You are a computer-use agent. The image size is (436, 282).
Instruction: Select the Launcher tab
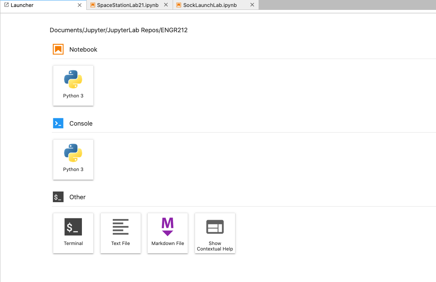22,5
